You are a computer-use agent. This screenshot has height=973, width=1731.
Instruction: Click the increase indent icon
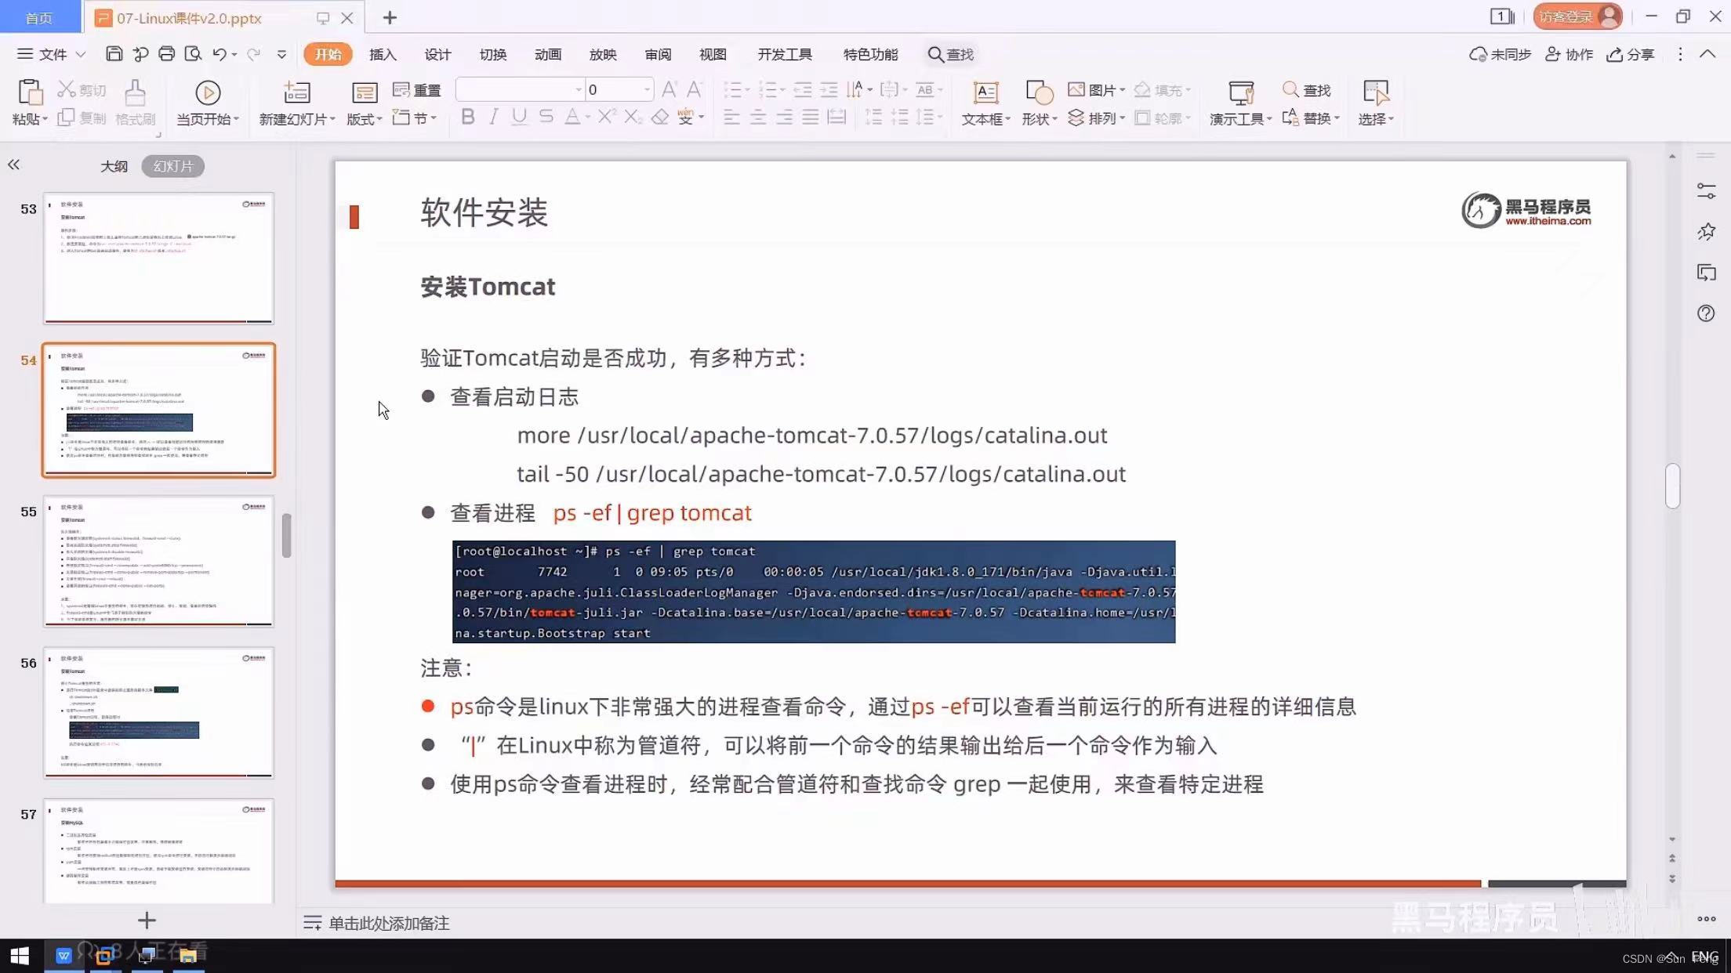pos(829,89)
